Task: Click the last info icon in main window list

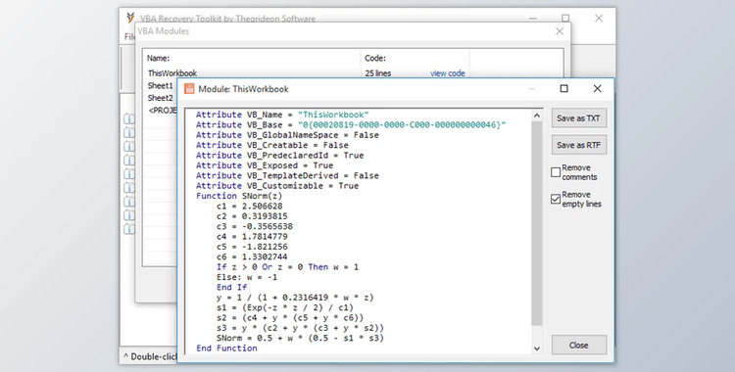Action: [129, 229]
